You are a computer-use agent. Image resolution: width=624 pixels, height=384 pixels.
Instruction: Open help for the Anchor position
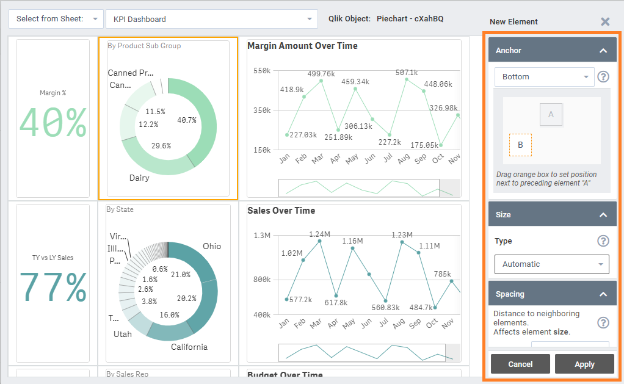pyautogui.click(x=603, y=76)
